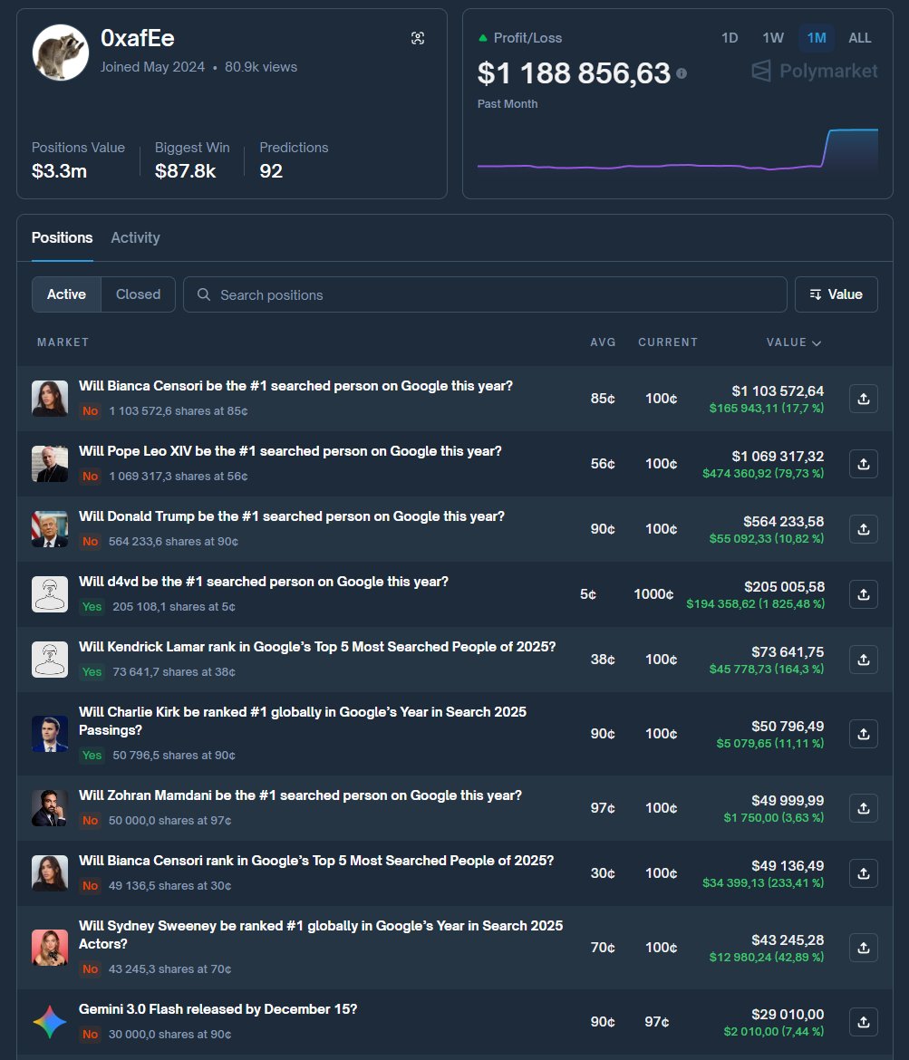
Task: Open the Zohran Mamdani market
Action: 300,795
